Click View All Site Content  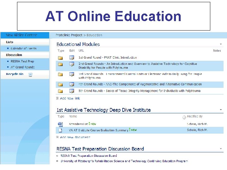point(21,35)
